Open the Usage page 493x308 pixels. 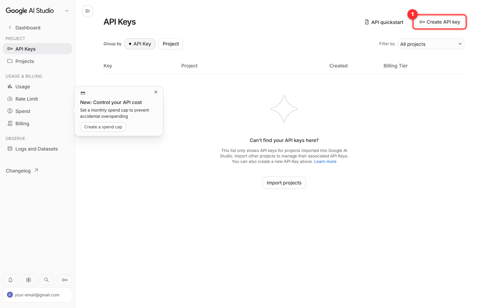click(38, 87)
